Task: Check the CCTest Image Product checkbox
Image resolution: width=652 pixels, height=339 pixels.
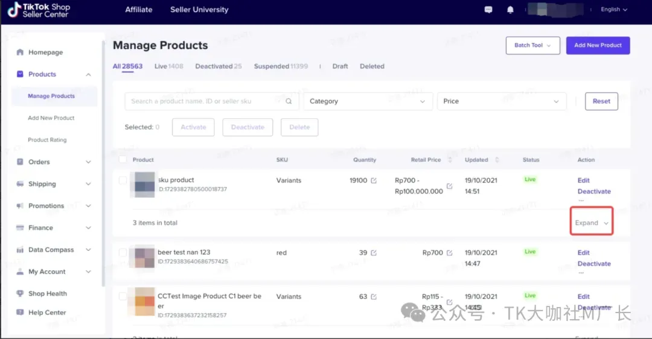Action: (x=123, y=296)
